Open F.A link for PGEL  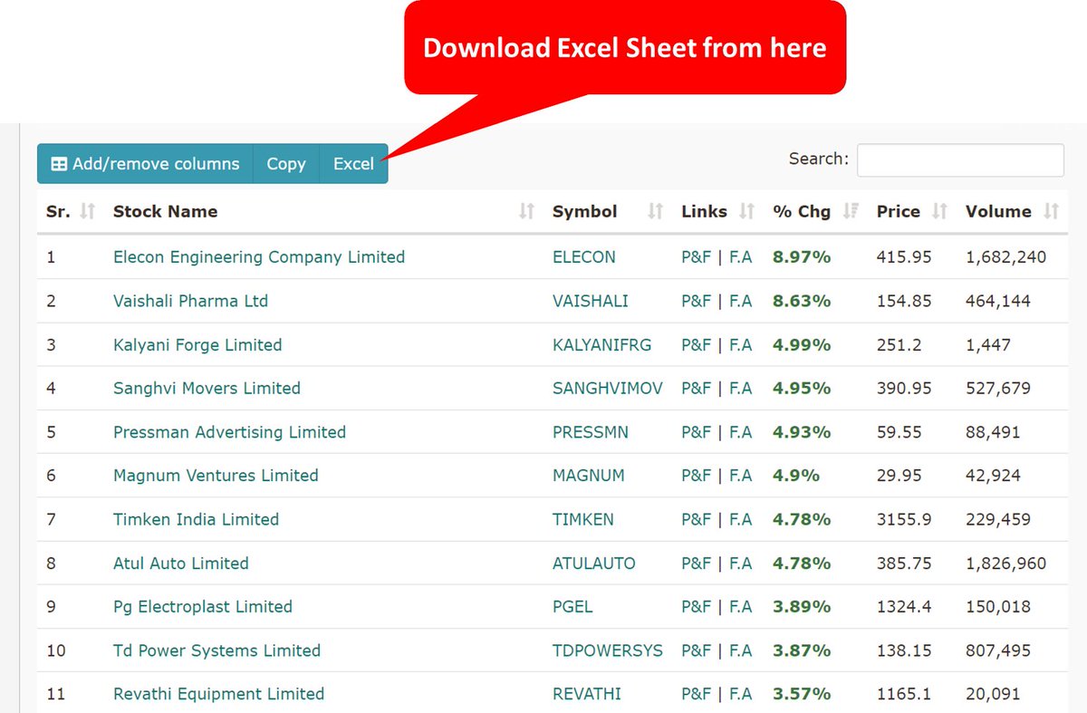(x=741, y=607)
